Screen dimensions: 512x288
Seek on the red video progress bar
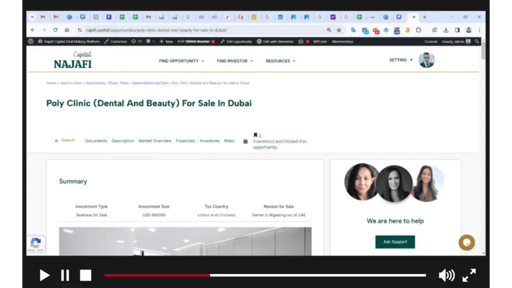[x=157, y=275]
